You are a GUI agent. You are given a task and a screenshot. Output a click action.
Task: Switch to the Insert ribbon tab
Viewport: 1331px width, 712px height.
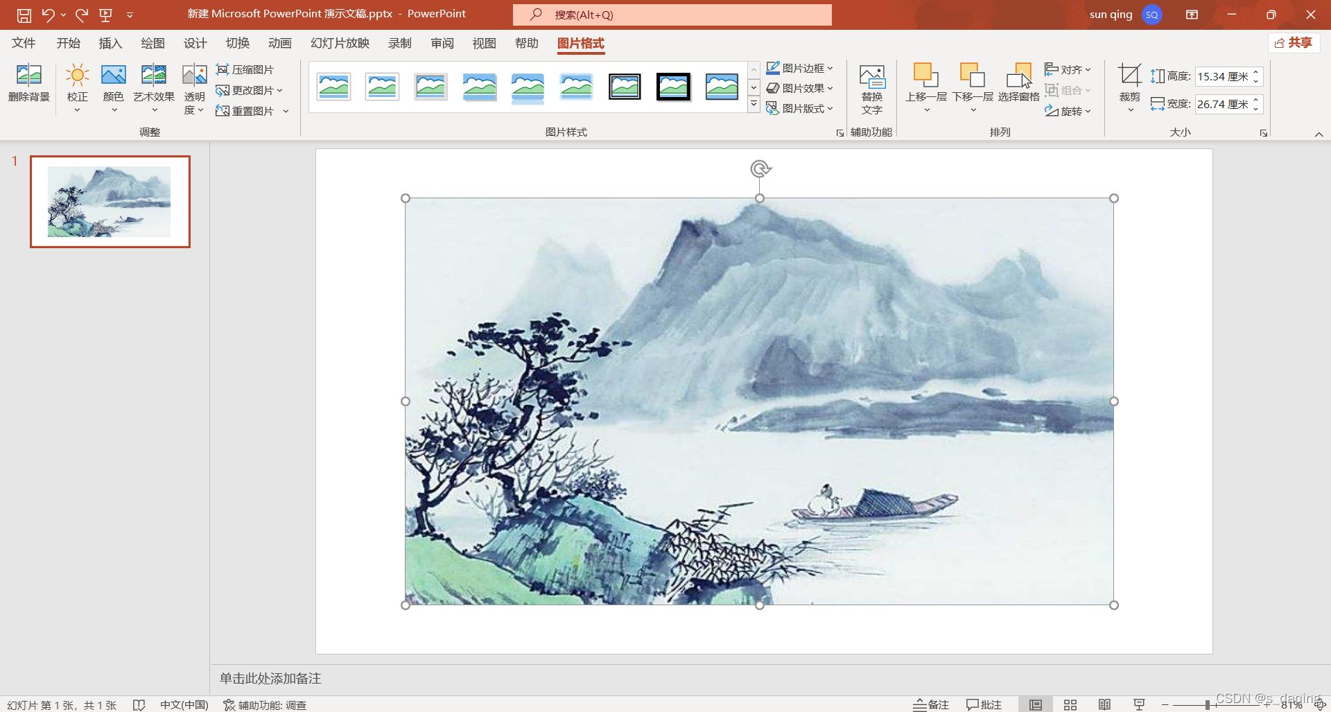pos(110,43)
